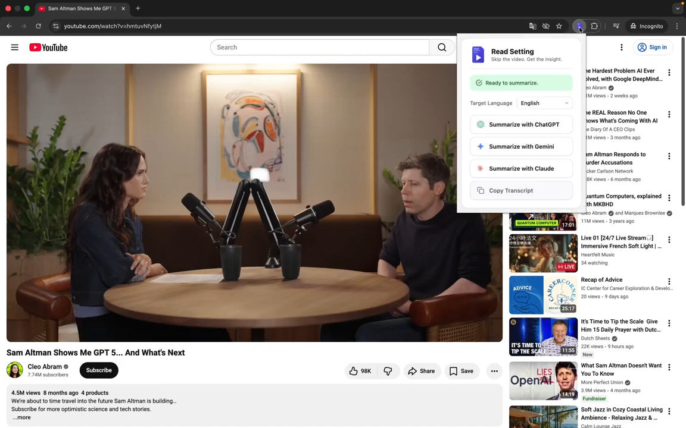Viewport: 686px width, 428px height.
Task: Open 'What Sam Altman Doesn't Want You To Know' title
Action: pos(621,370)
